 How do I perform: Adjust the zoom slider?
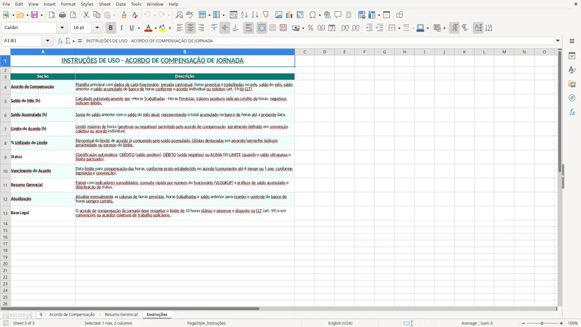pos(542,323)
